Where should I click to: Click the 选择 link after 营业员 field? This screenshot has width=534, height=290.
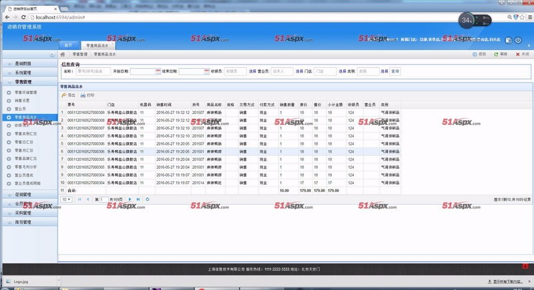[x=299, y=71]
